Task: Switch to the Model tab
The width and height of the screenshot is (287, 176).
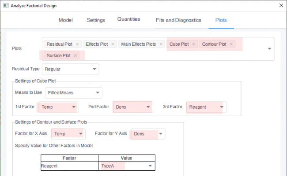Action: [x=65, y=20]
